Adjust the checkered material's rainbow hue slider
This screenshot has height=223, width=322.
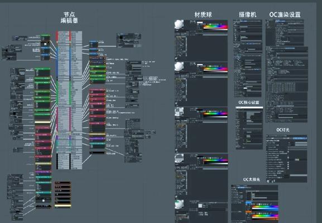[215, 114]
